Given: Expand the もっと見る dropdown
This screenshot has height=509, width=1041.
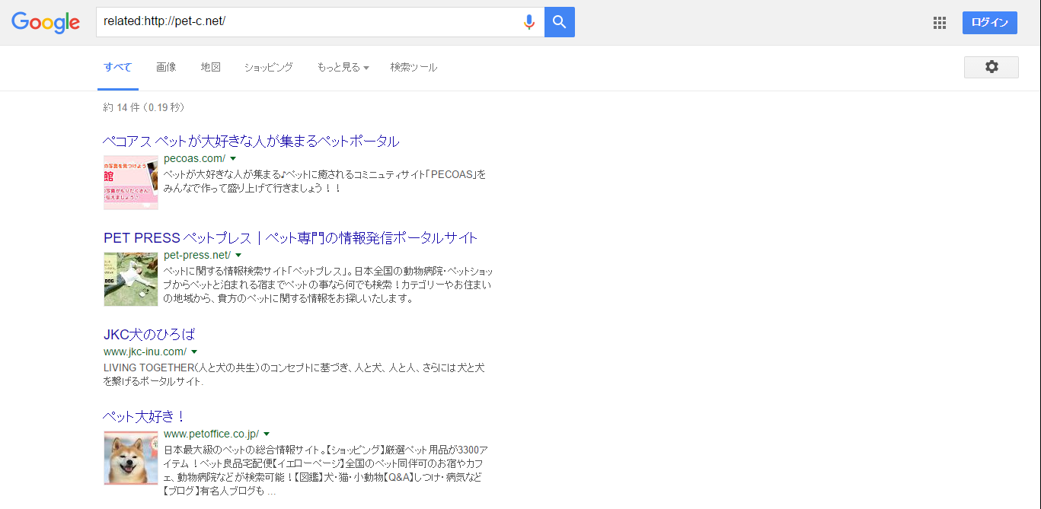Looking at the screenshot, I should click(343, 67).
